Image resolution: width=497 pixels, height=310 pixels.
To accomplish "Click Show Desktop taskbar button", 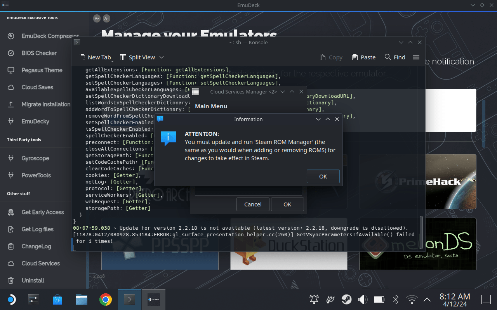I will [x=486, y=299].
